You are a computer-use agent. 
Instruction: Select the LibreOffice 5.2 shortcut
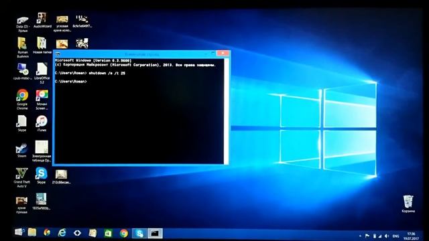coord(42,73)
